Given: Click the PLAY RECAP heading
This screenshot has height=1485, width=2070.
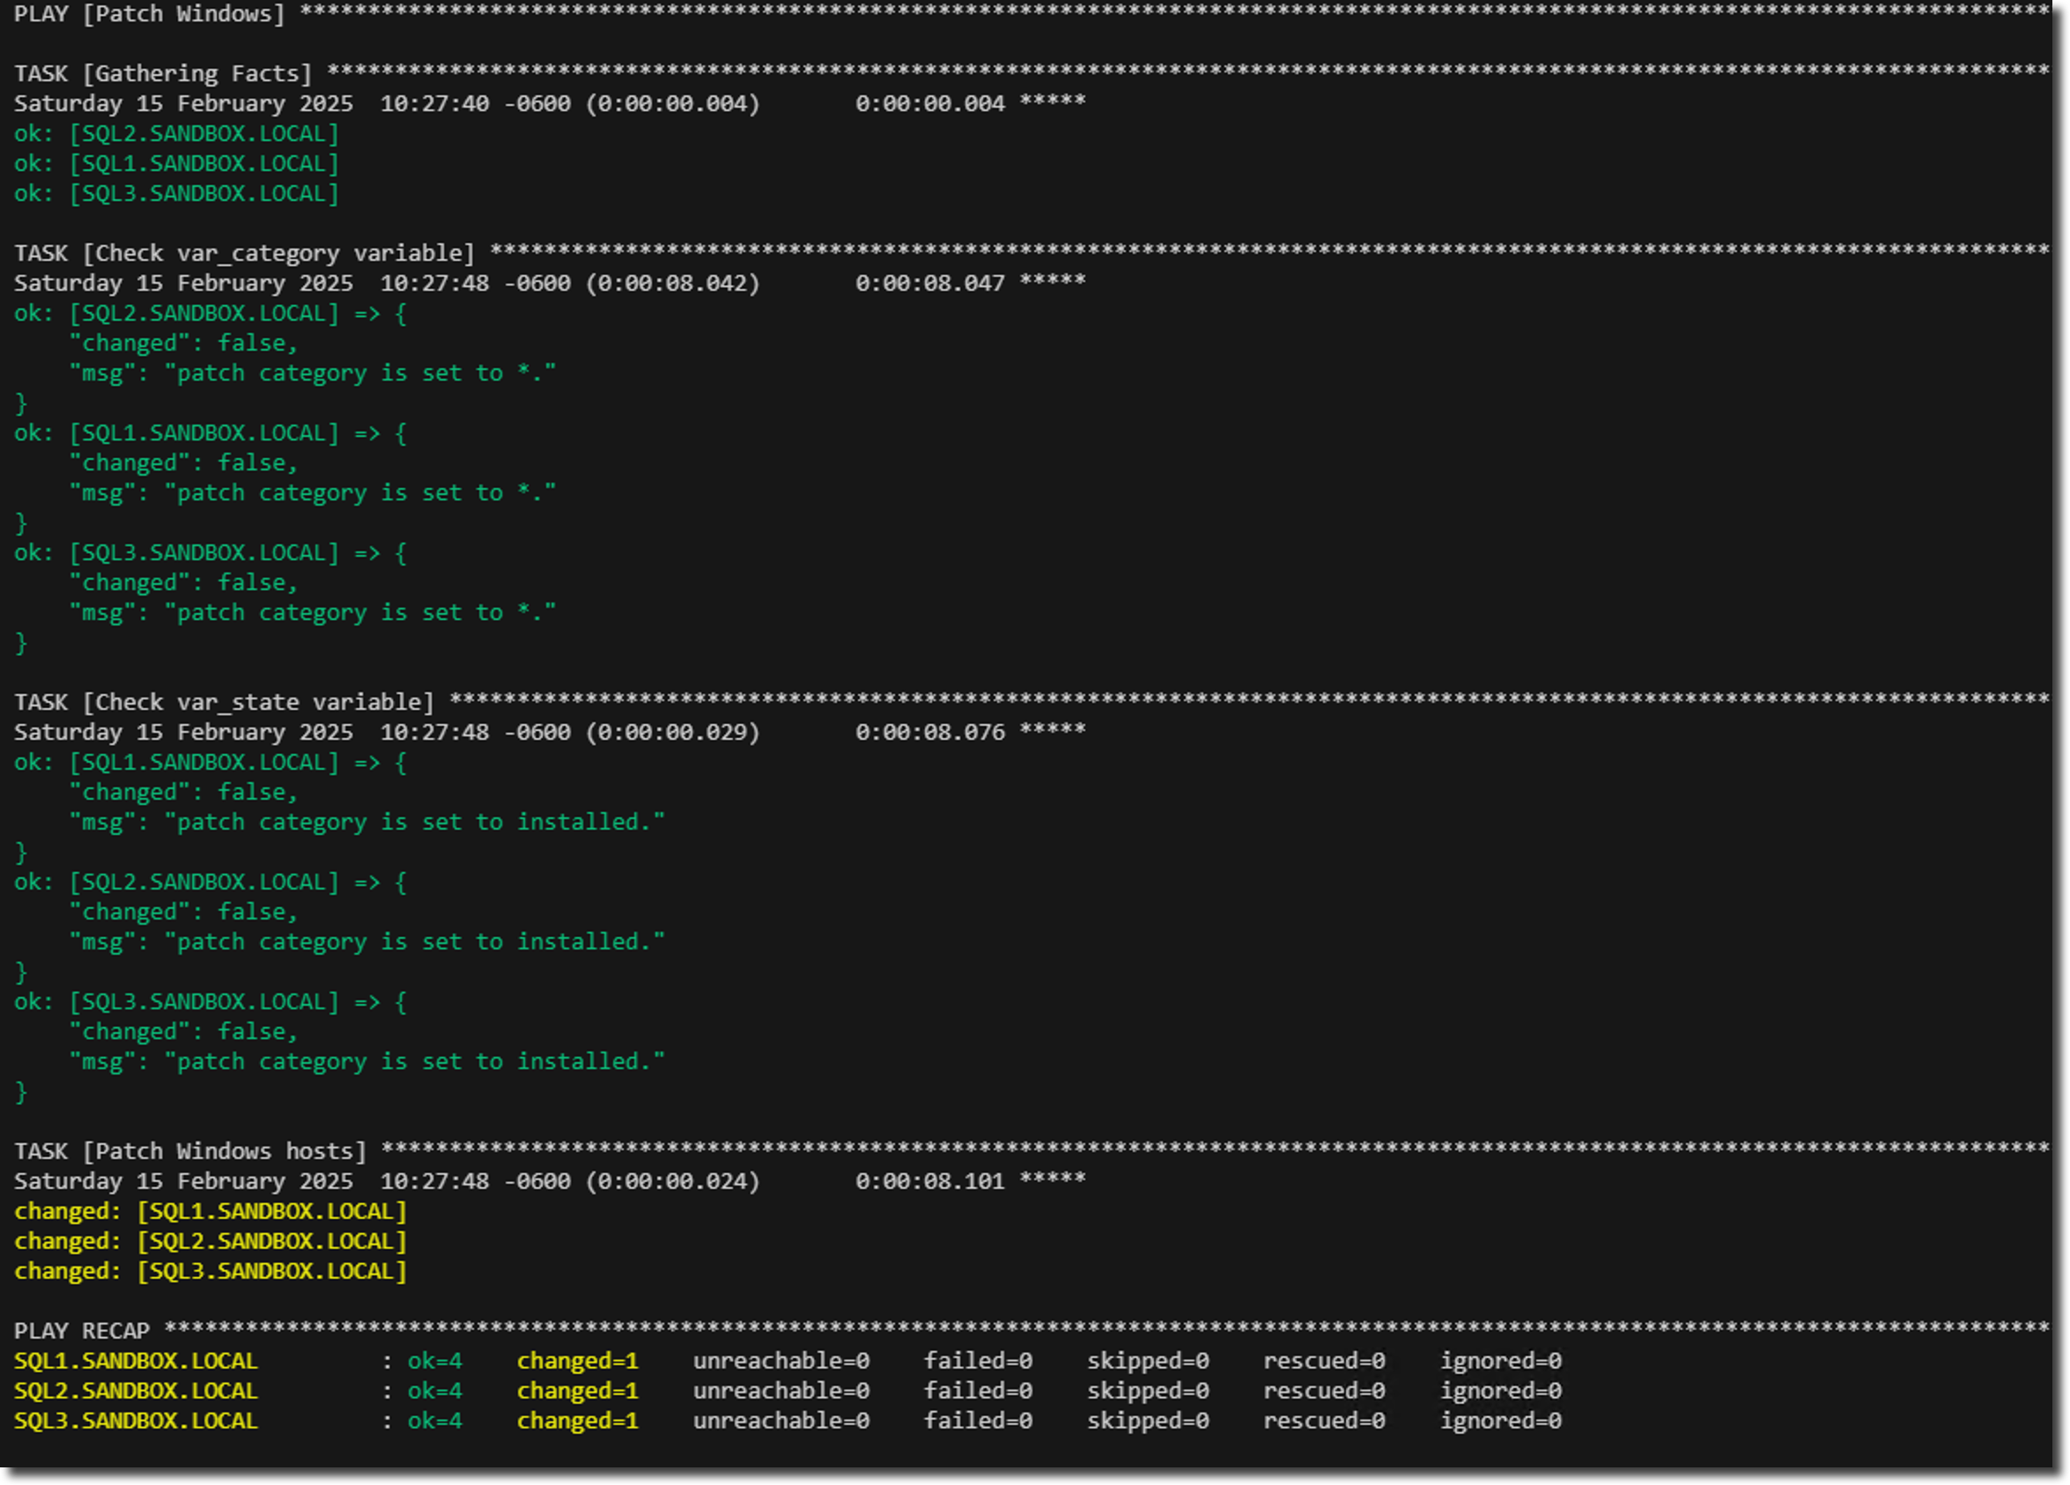Looking at the screenshot, I should (x=82, y=1331).
